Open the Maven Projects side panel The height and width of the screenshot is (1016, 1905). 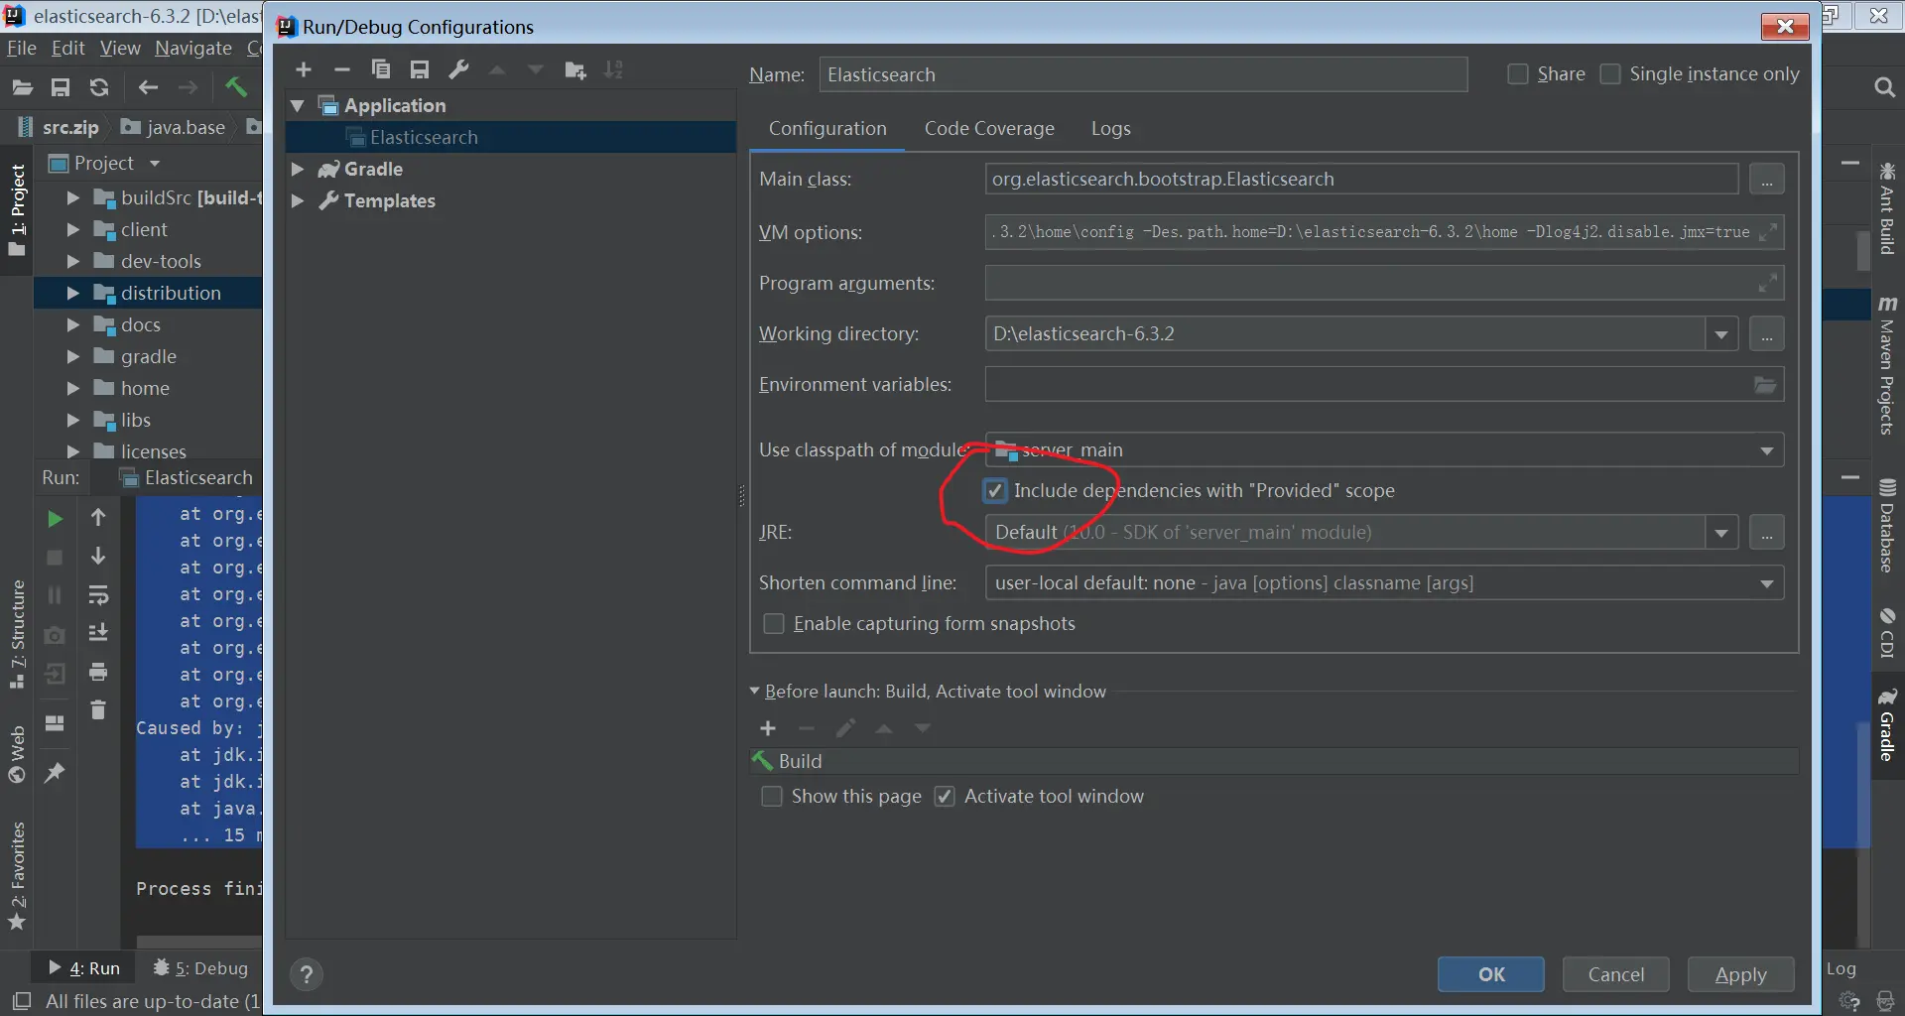point(1887,364)
